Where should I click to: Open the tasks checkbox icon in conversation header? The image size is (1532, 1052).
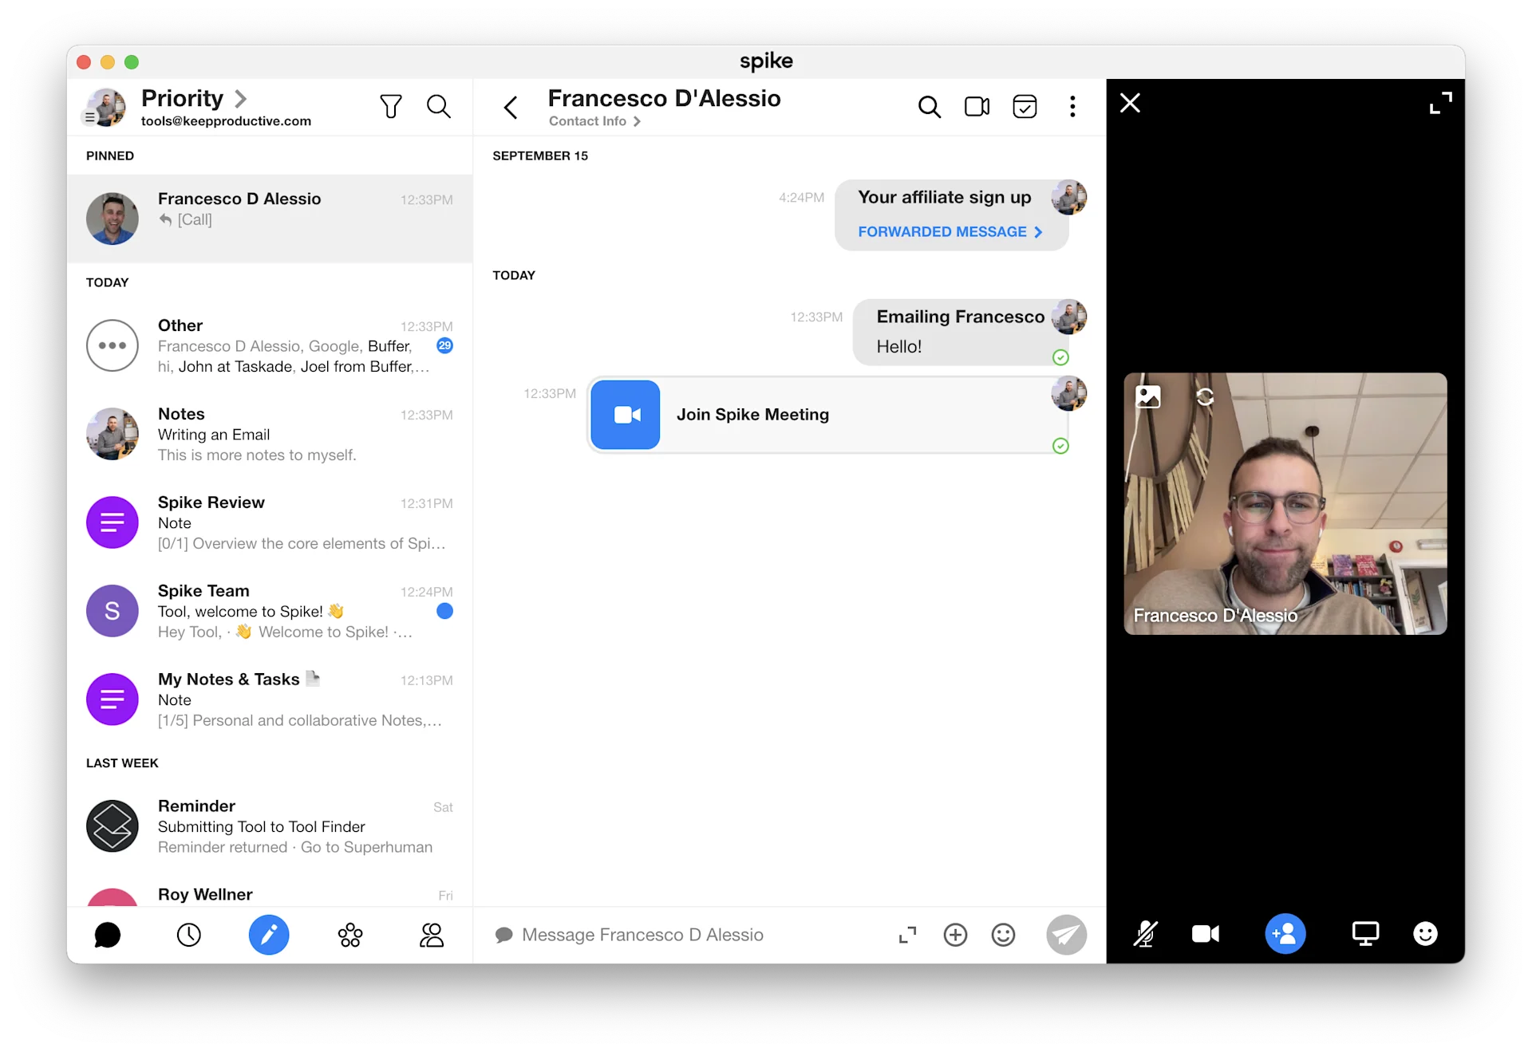click(1025, 106)
